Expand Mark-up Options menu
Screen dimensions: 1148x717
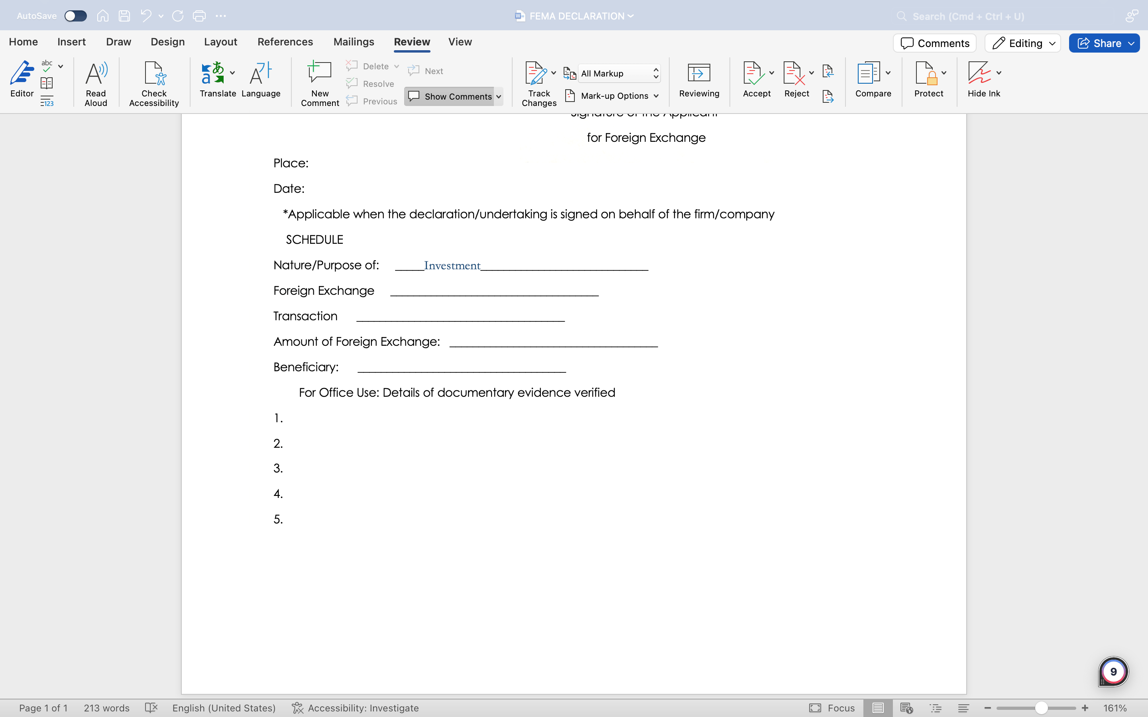(x=614, y=96)
